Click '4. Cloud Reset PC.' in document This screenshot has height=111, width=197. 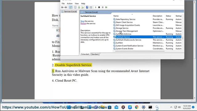[64, 80]
